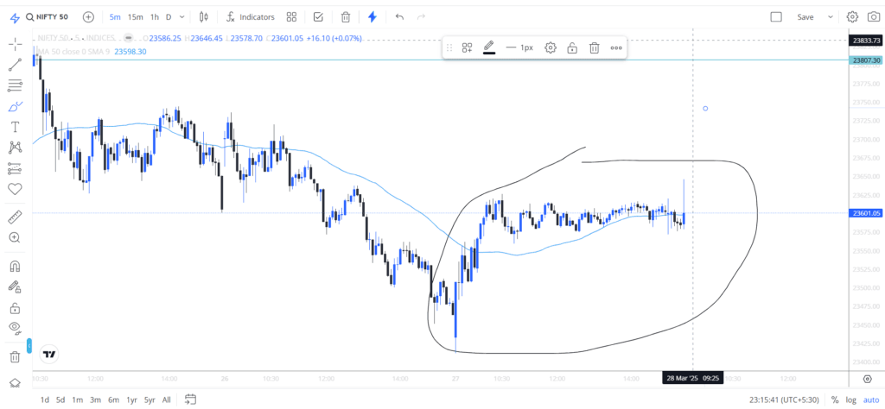The height and width of the screenshot is (409, 885).
Task: Open the chart patterns tool
Action: point(16,148)
